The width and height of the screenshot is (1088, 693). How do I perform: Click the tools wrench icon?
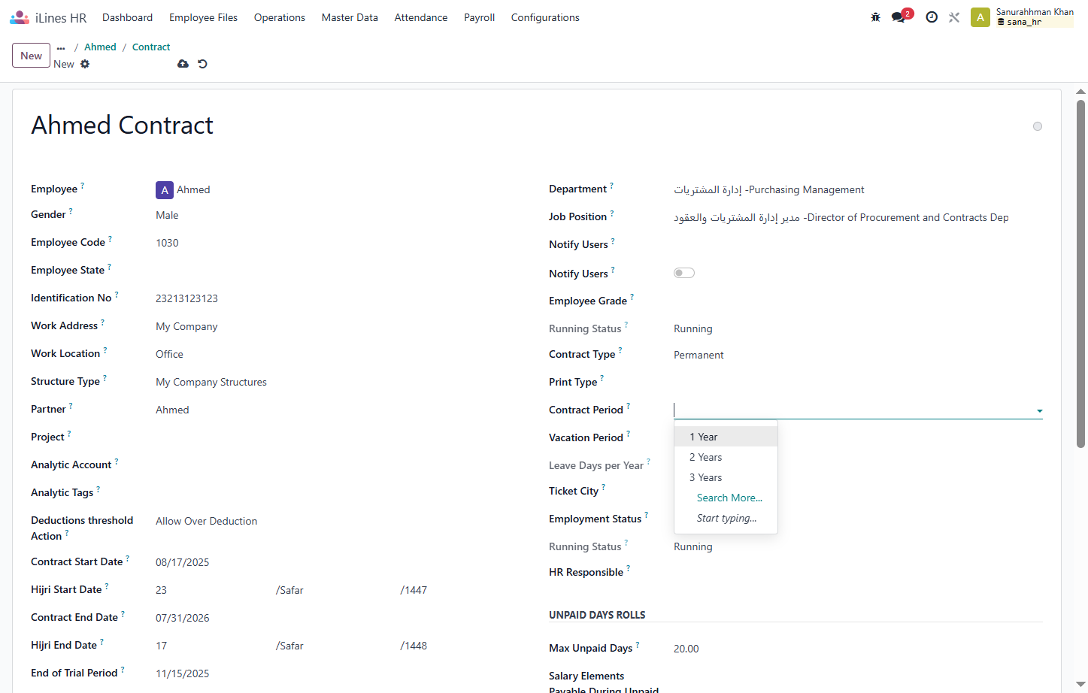click(x=954, y=17)
